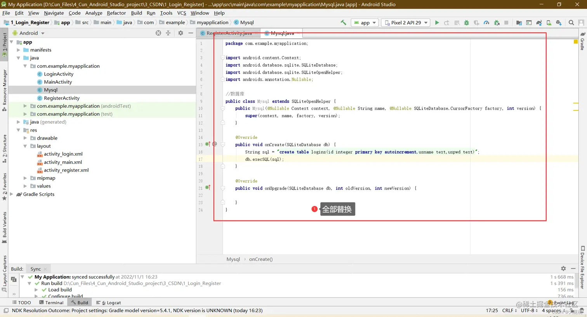Open activity_register.xml layout file
587x317 pixels.
[x=66, y=170]
